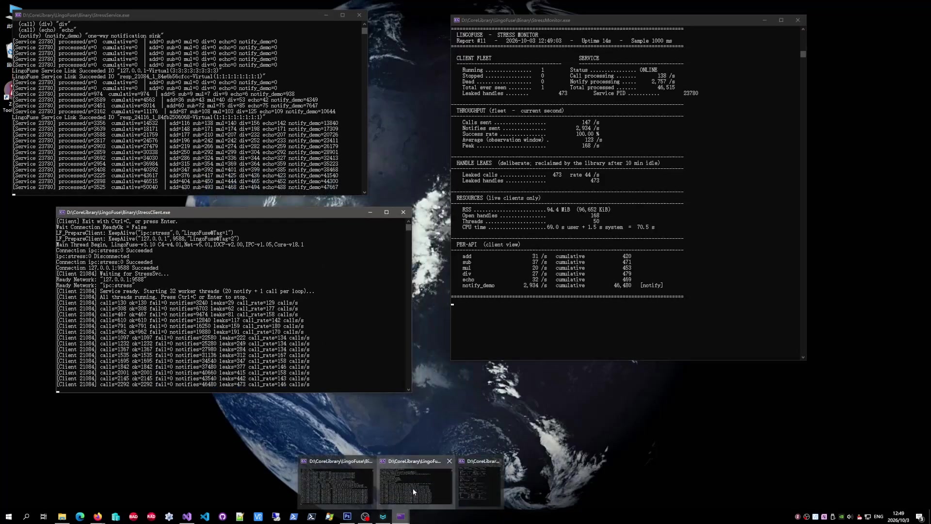
Task: Click the active console window taskbar icon
Action: (x=401, y=517)
